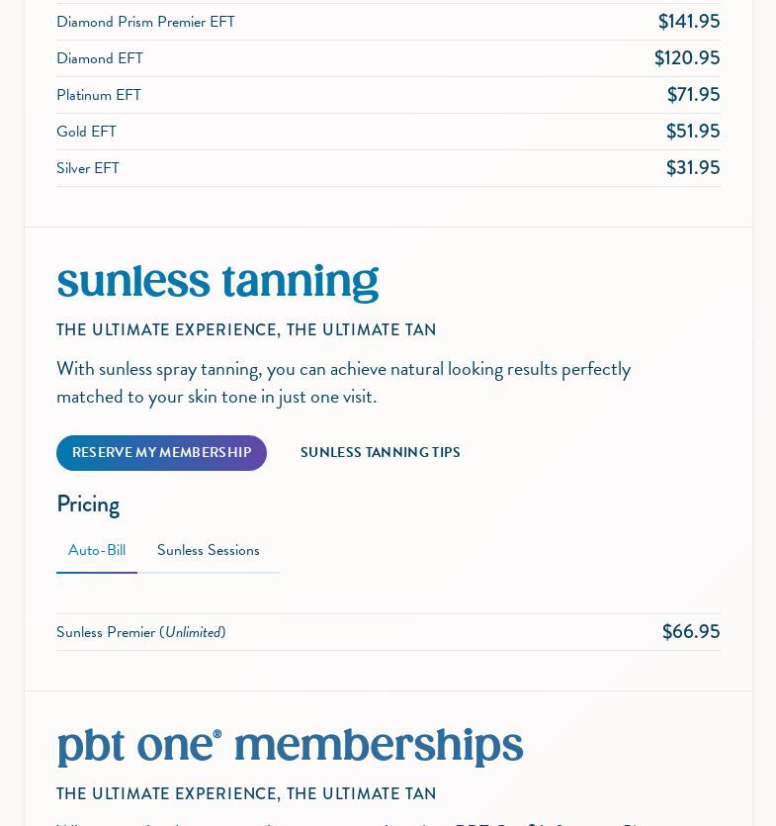Open the Sunless Tanning Tips link
Screen dimensions: 776x826
tap(380, 453)
